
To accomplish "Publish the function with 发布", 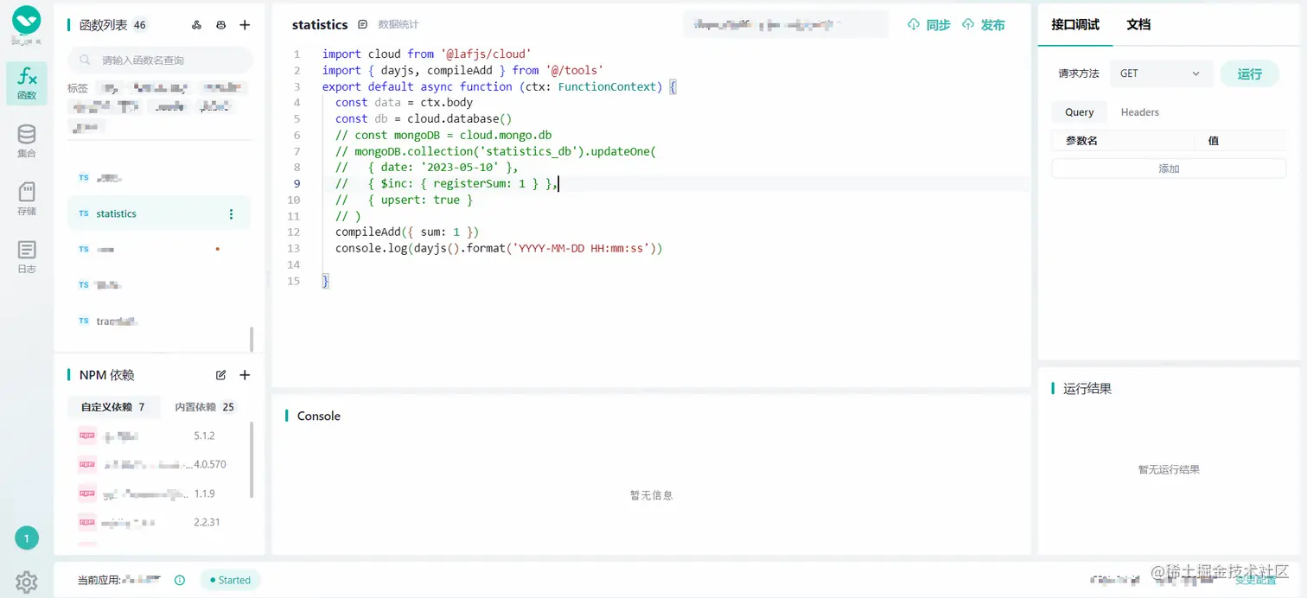I will pos(984,25).
